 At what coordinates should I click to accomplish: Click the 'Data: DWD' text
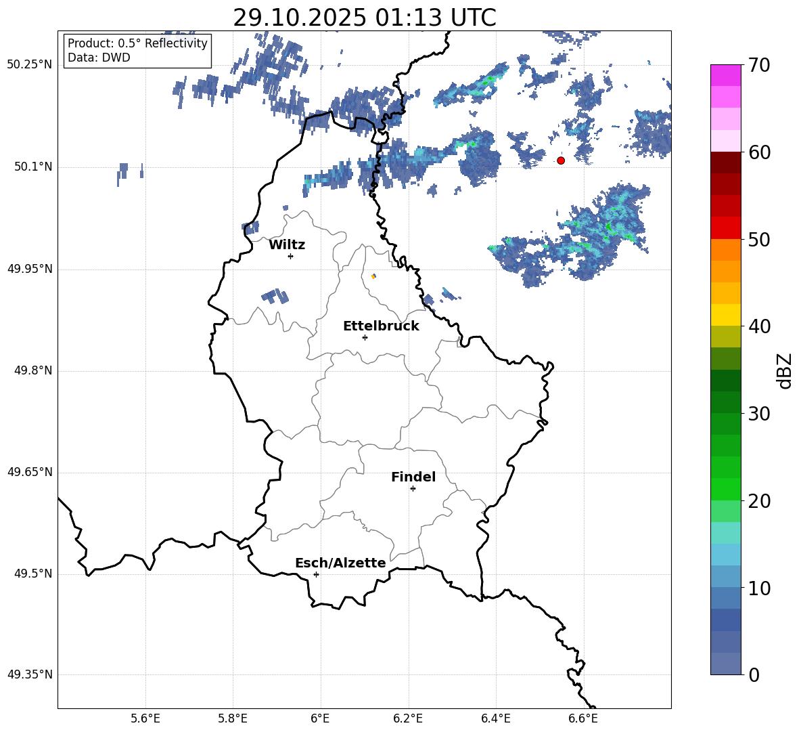coord(99,58)
